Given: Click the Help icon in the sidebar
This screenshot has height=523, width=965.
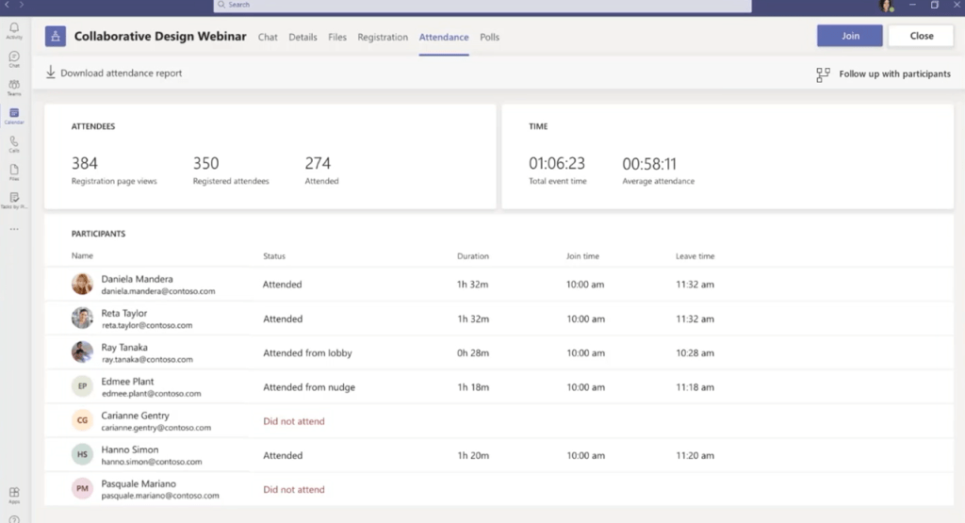Looking at the screenshot, I should coord(14,518).
